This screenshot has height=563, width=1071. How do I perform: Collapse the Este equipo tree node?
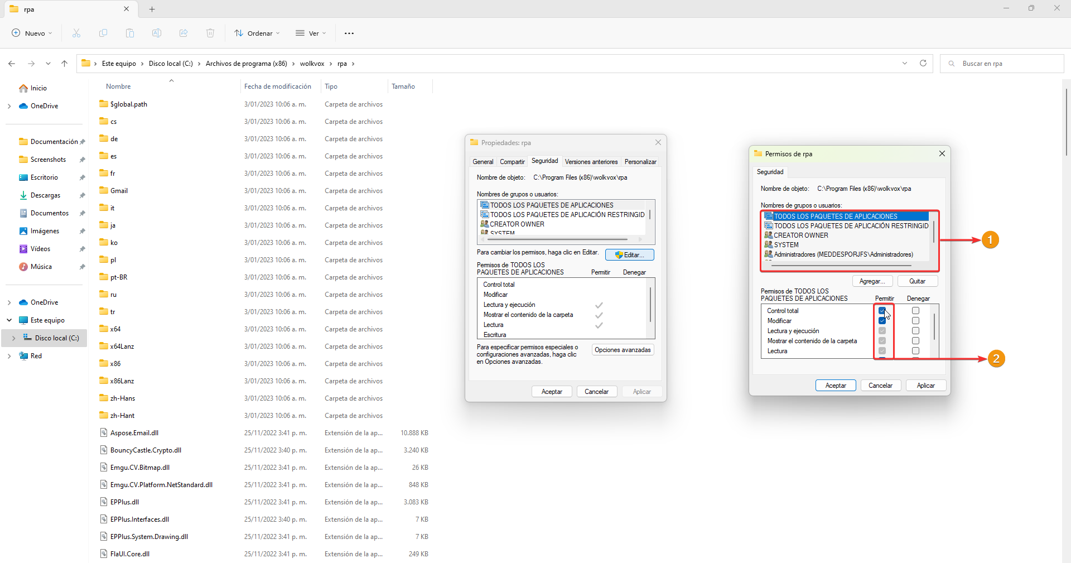(9, 320)
